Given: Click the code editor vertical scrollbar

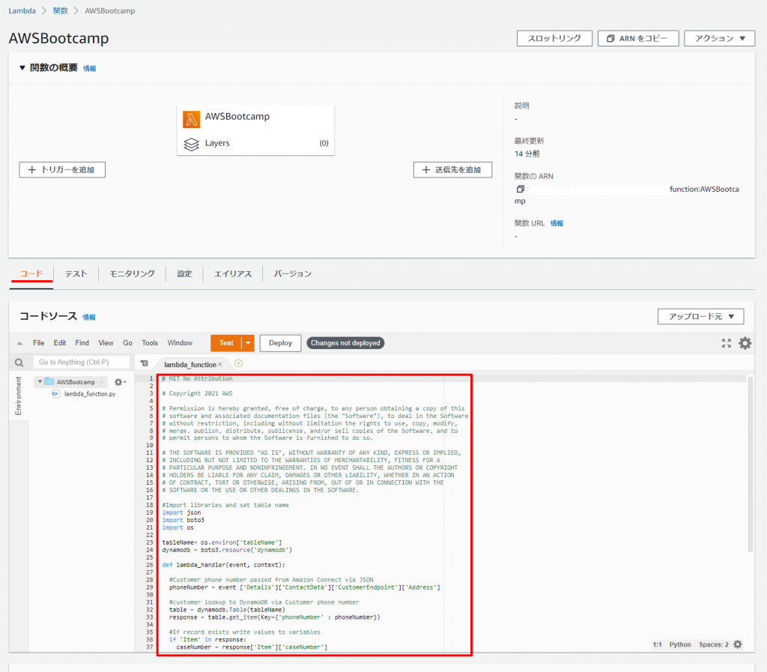Looking at the screenshot, I should [x=751, y=464].
